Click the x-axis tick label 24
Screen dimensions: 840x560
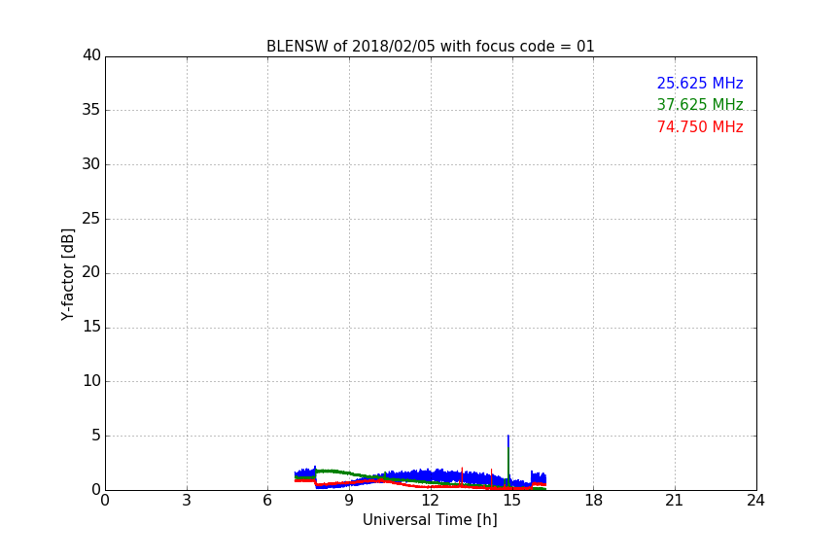755,501
